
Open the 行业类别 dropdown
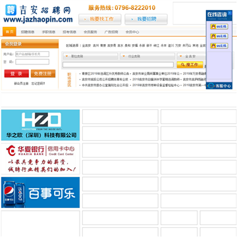coord(147,57)
